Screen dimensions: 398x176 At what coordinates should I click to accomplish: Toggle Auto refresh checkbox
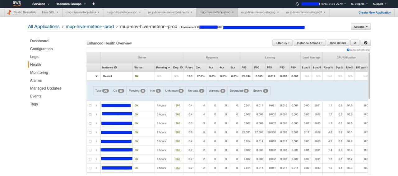point(348,50)
